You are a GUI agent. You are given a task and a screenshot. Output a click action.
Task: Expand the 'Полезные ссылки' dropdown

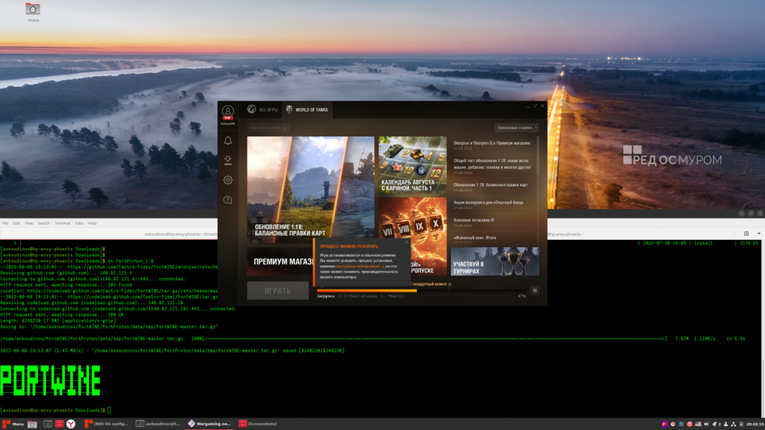[x=517, y=128]
